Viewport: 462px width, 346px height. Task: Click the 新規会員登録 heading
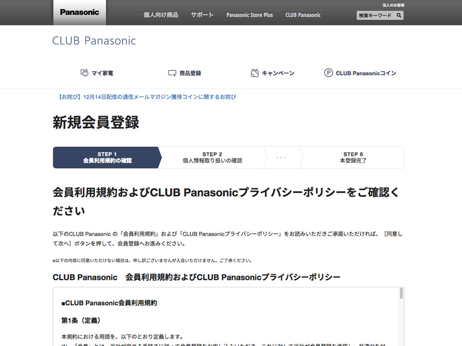click(96, 122)
